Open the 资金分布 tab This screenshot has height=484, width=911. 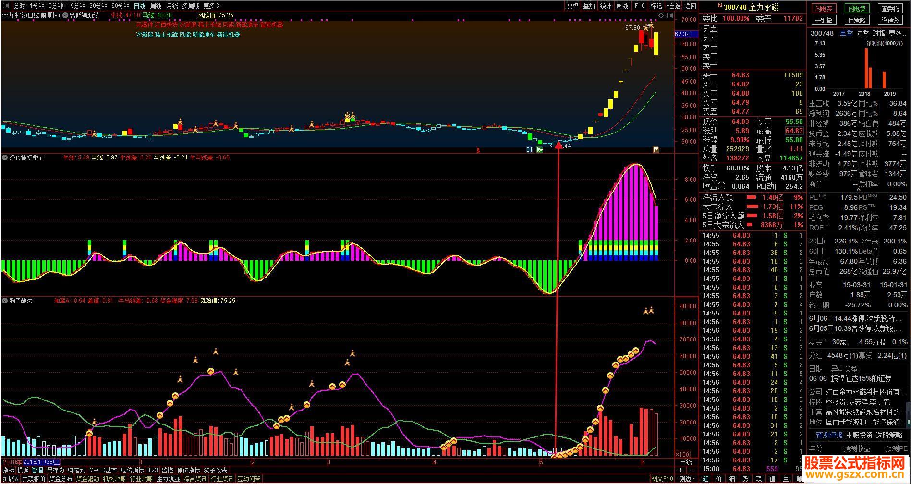click(x=61, y=479)
